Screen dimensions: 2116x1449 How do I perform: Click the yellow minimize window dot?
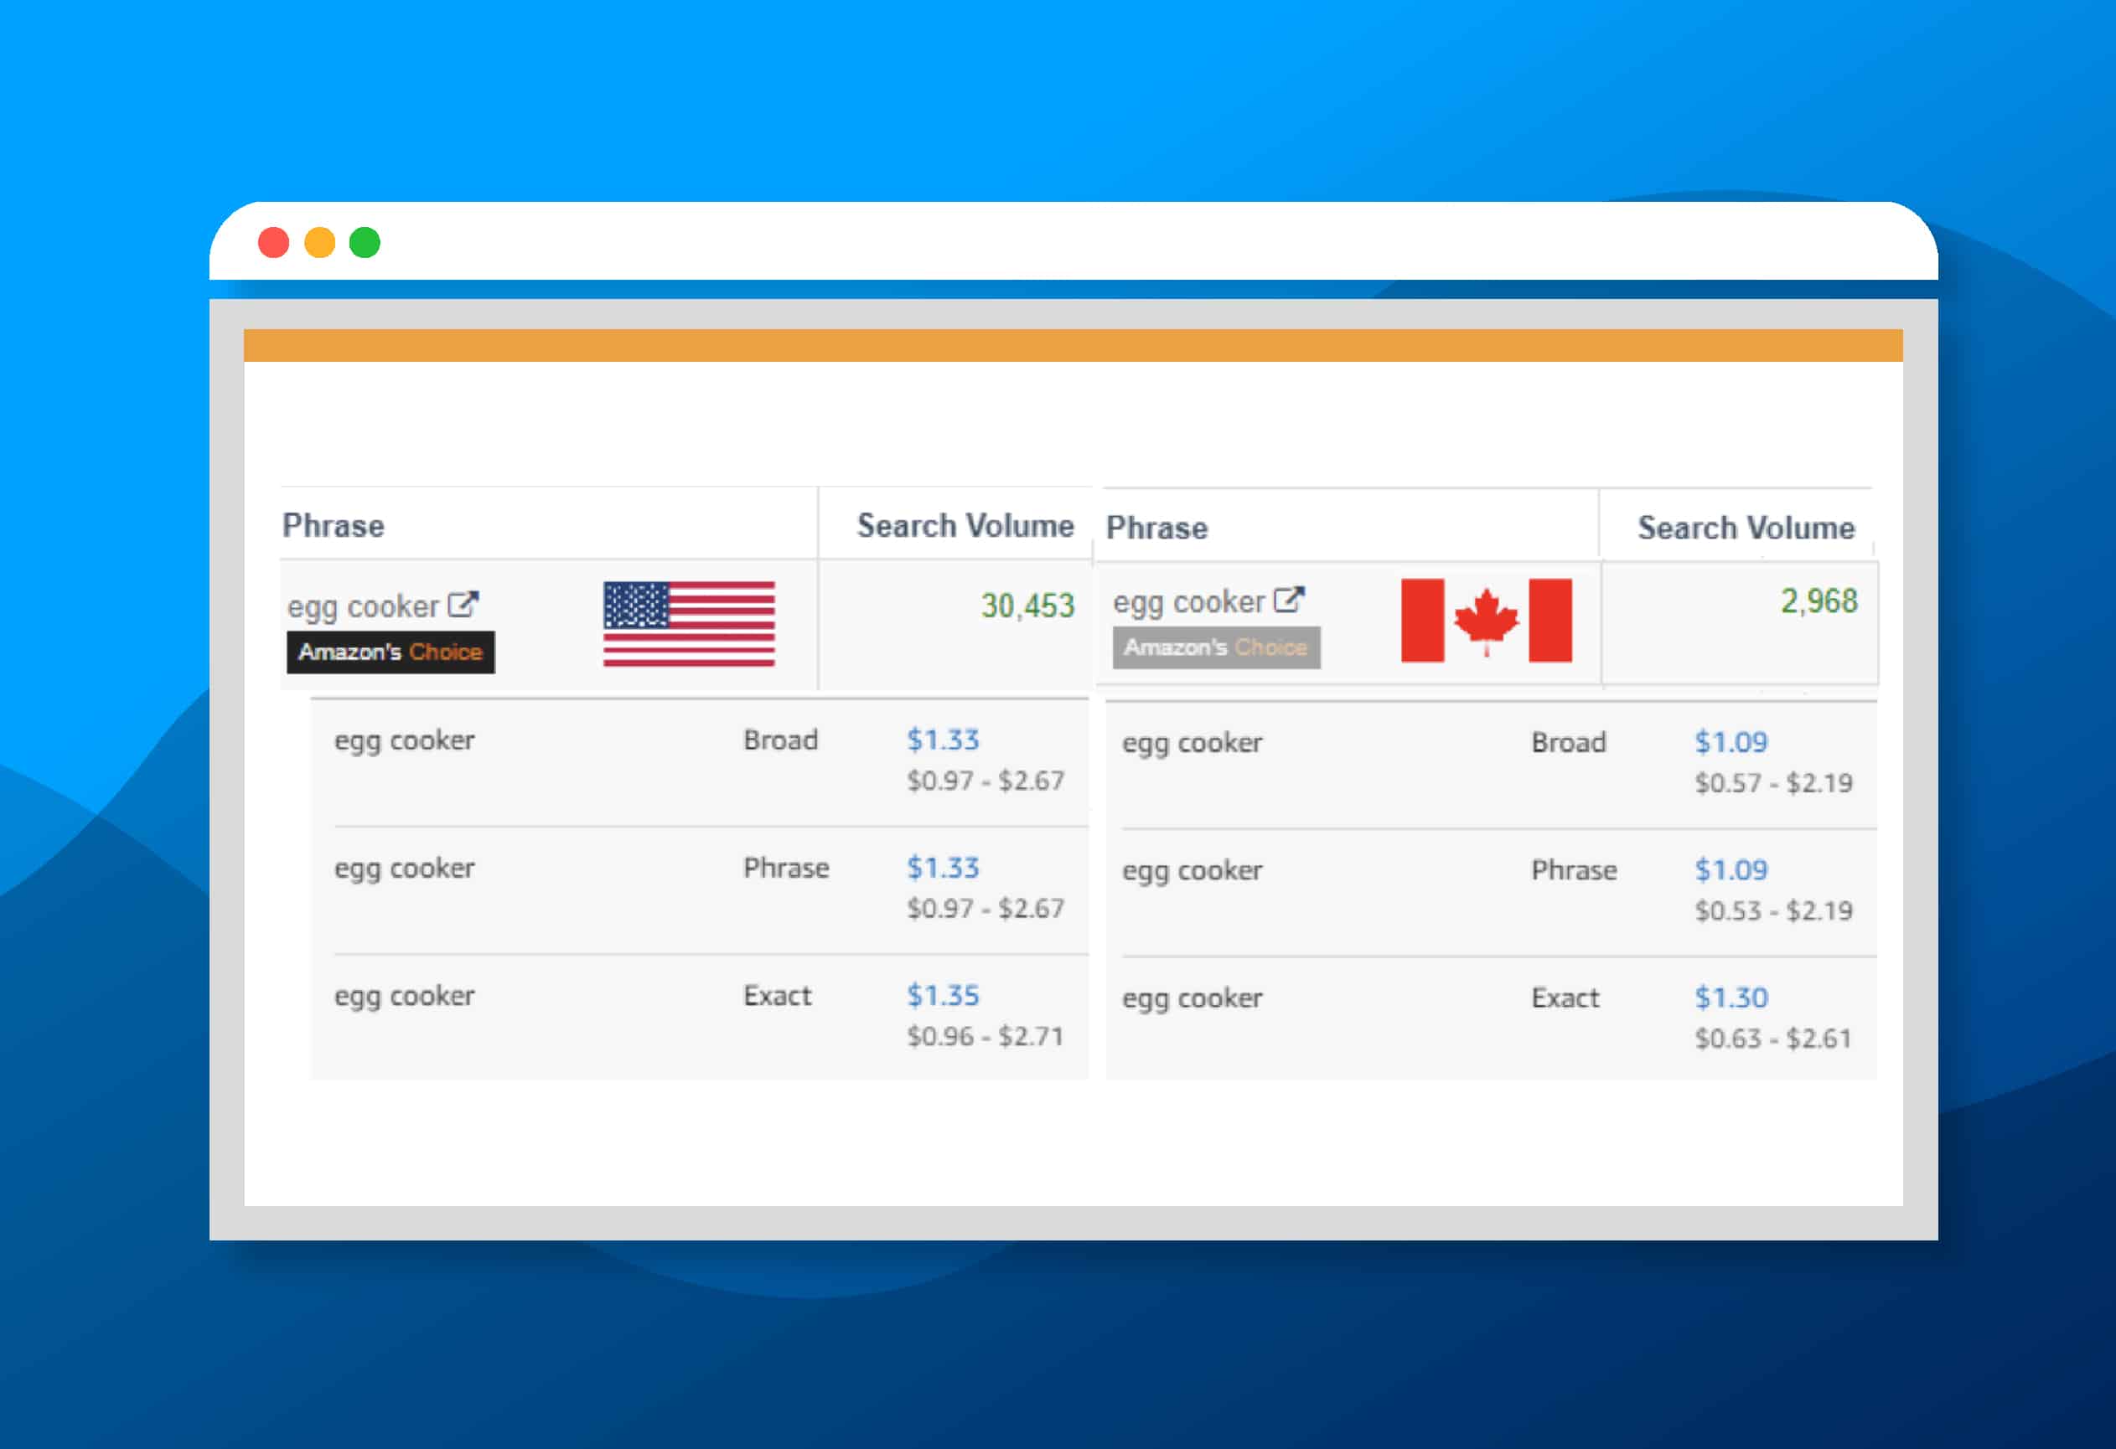click(319, 243)
